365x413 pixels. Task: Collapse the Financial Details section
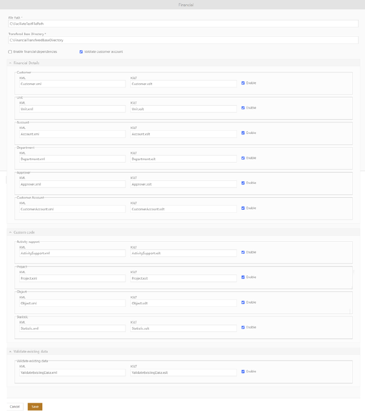(x=10, y=63)
